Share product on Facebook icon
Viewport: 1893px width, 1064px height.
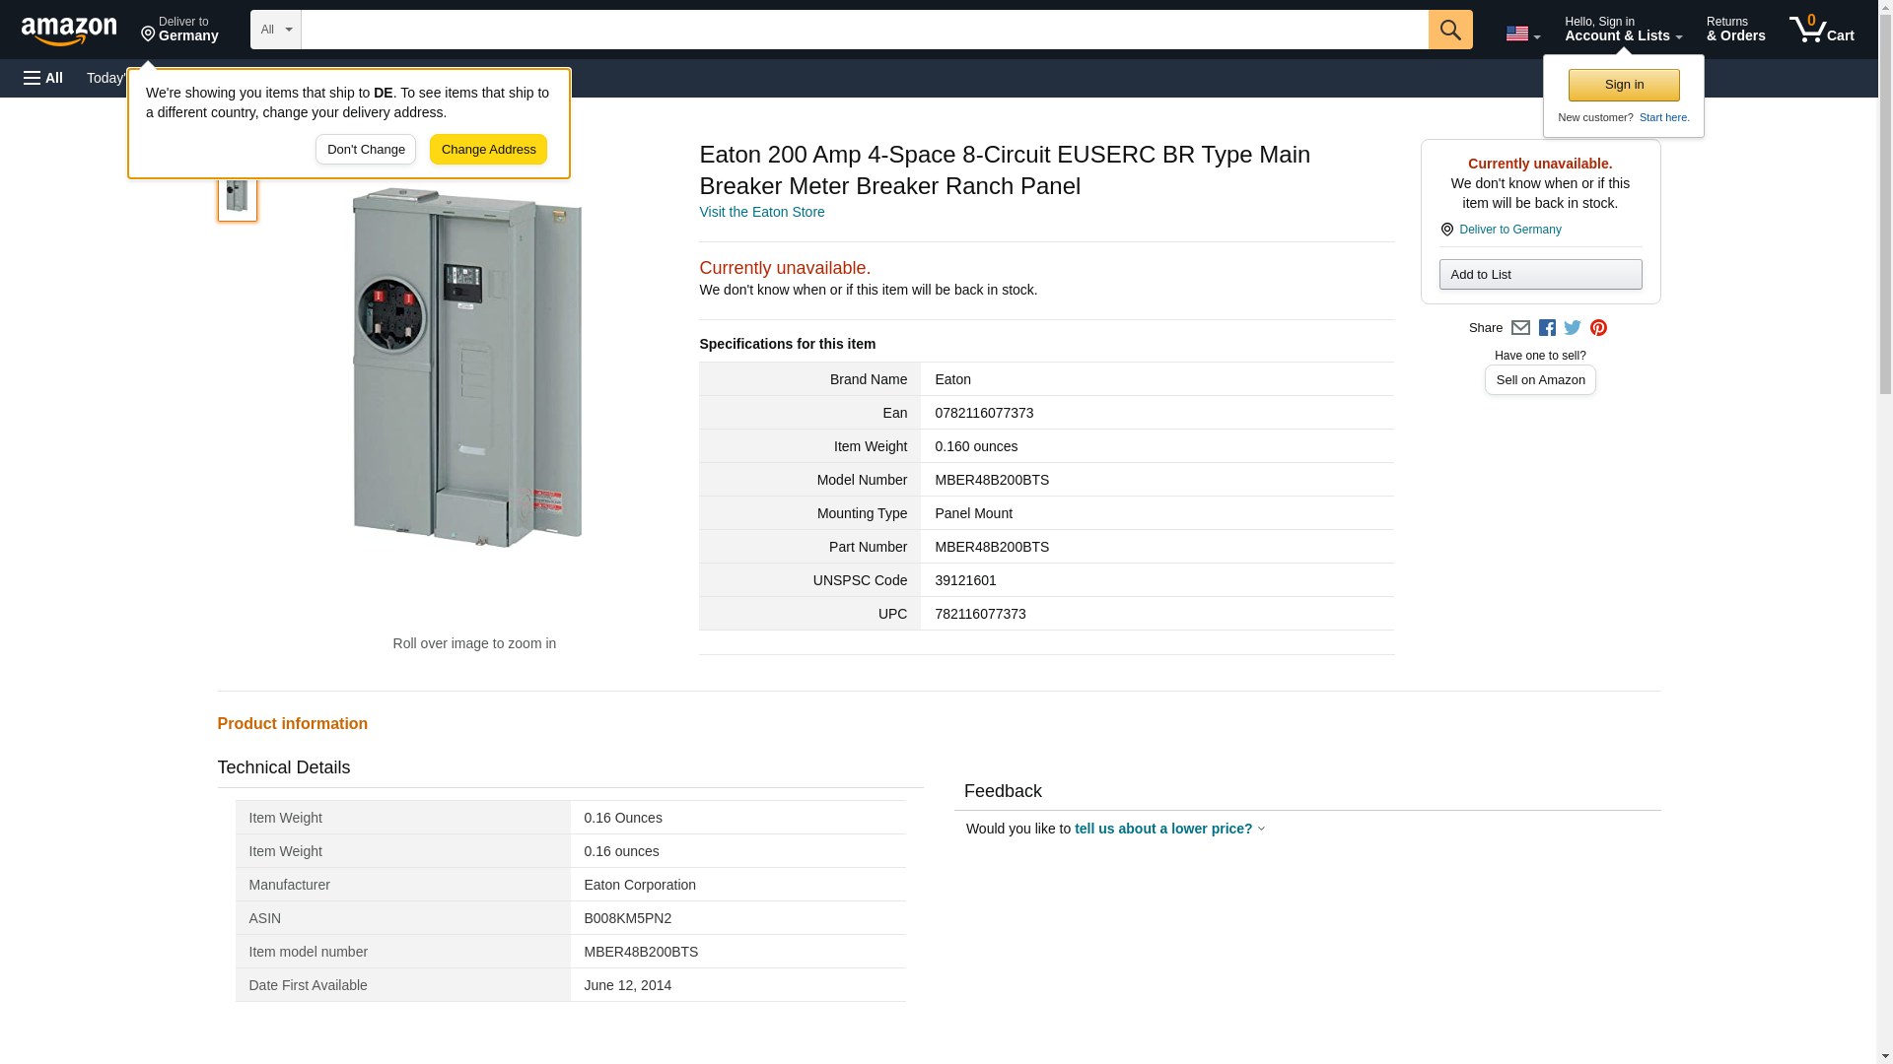click(1547, 328)
